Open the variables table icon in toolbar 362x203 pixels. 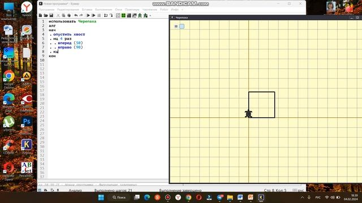118,15
